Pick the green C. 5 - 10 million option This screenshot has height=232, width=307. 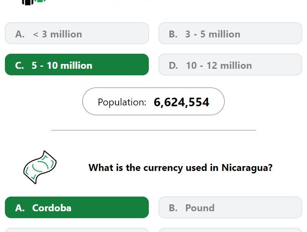[x=77, y=65]
